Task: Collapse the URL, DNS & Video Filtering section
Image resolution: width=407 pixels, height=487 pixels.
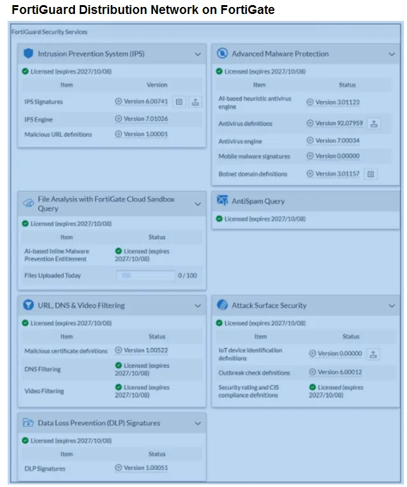Action: pyautogui.click(x=197, y=305)
